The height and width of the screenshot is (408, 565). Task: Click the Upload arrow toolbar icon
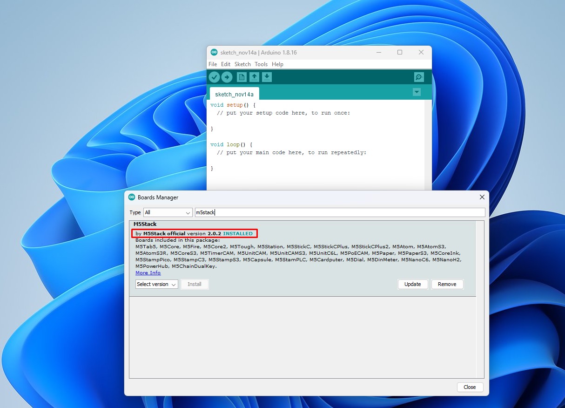227,77
